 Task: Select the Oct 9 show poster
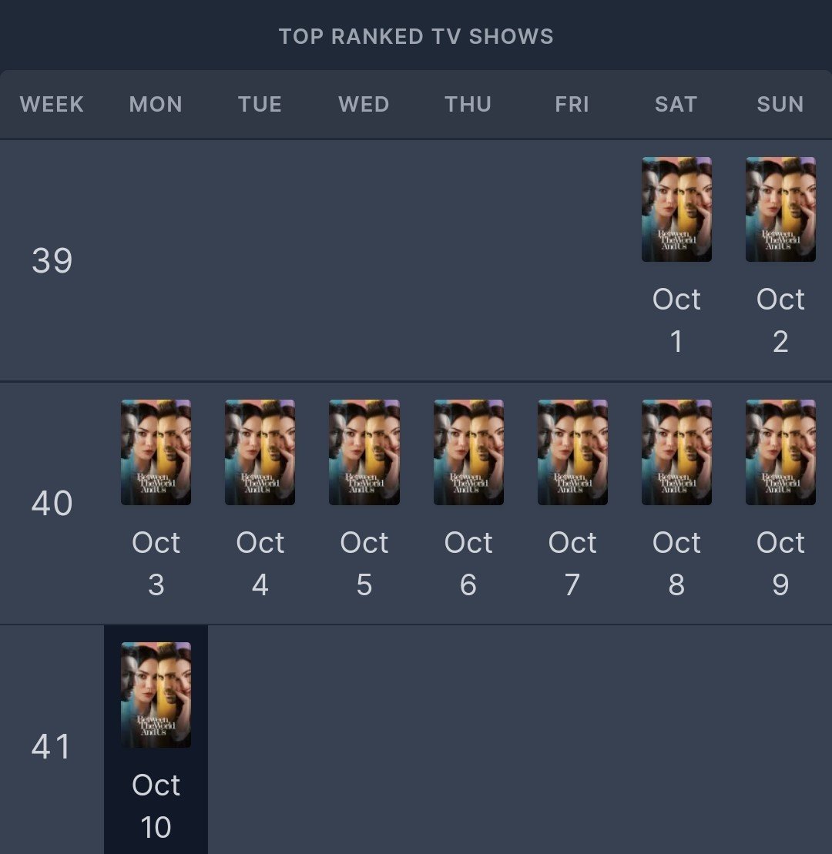pos(780,452)
